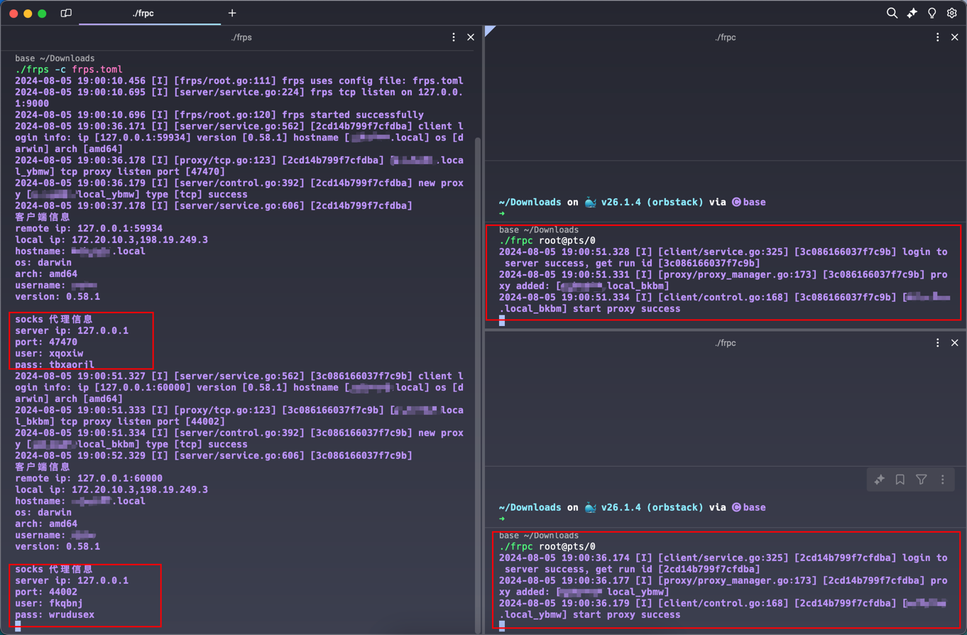The width and height of the screenshot is (967, 635).
Task: Open the lightbulb resource center icon
Action: 932,13
